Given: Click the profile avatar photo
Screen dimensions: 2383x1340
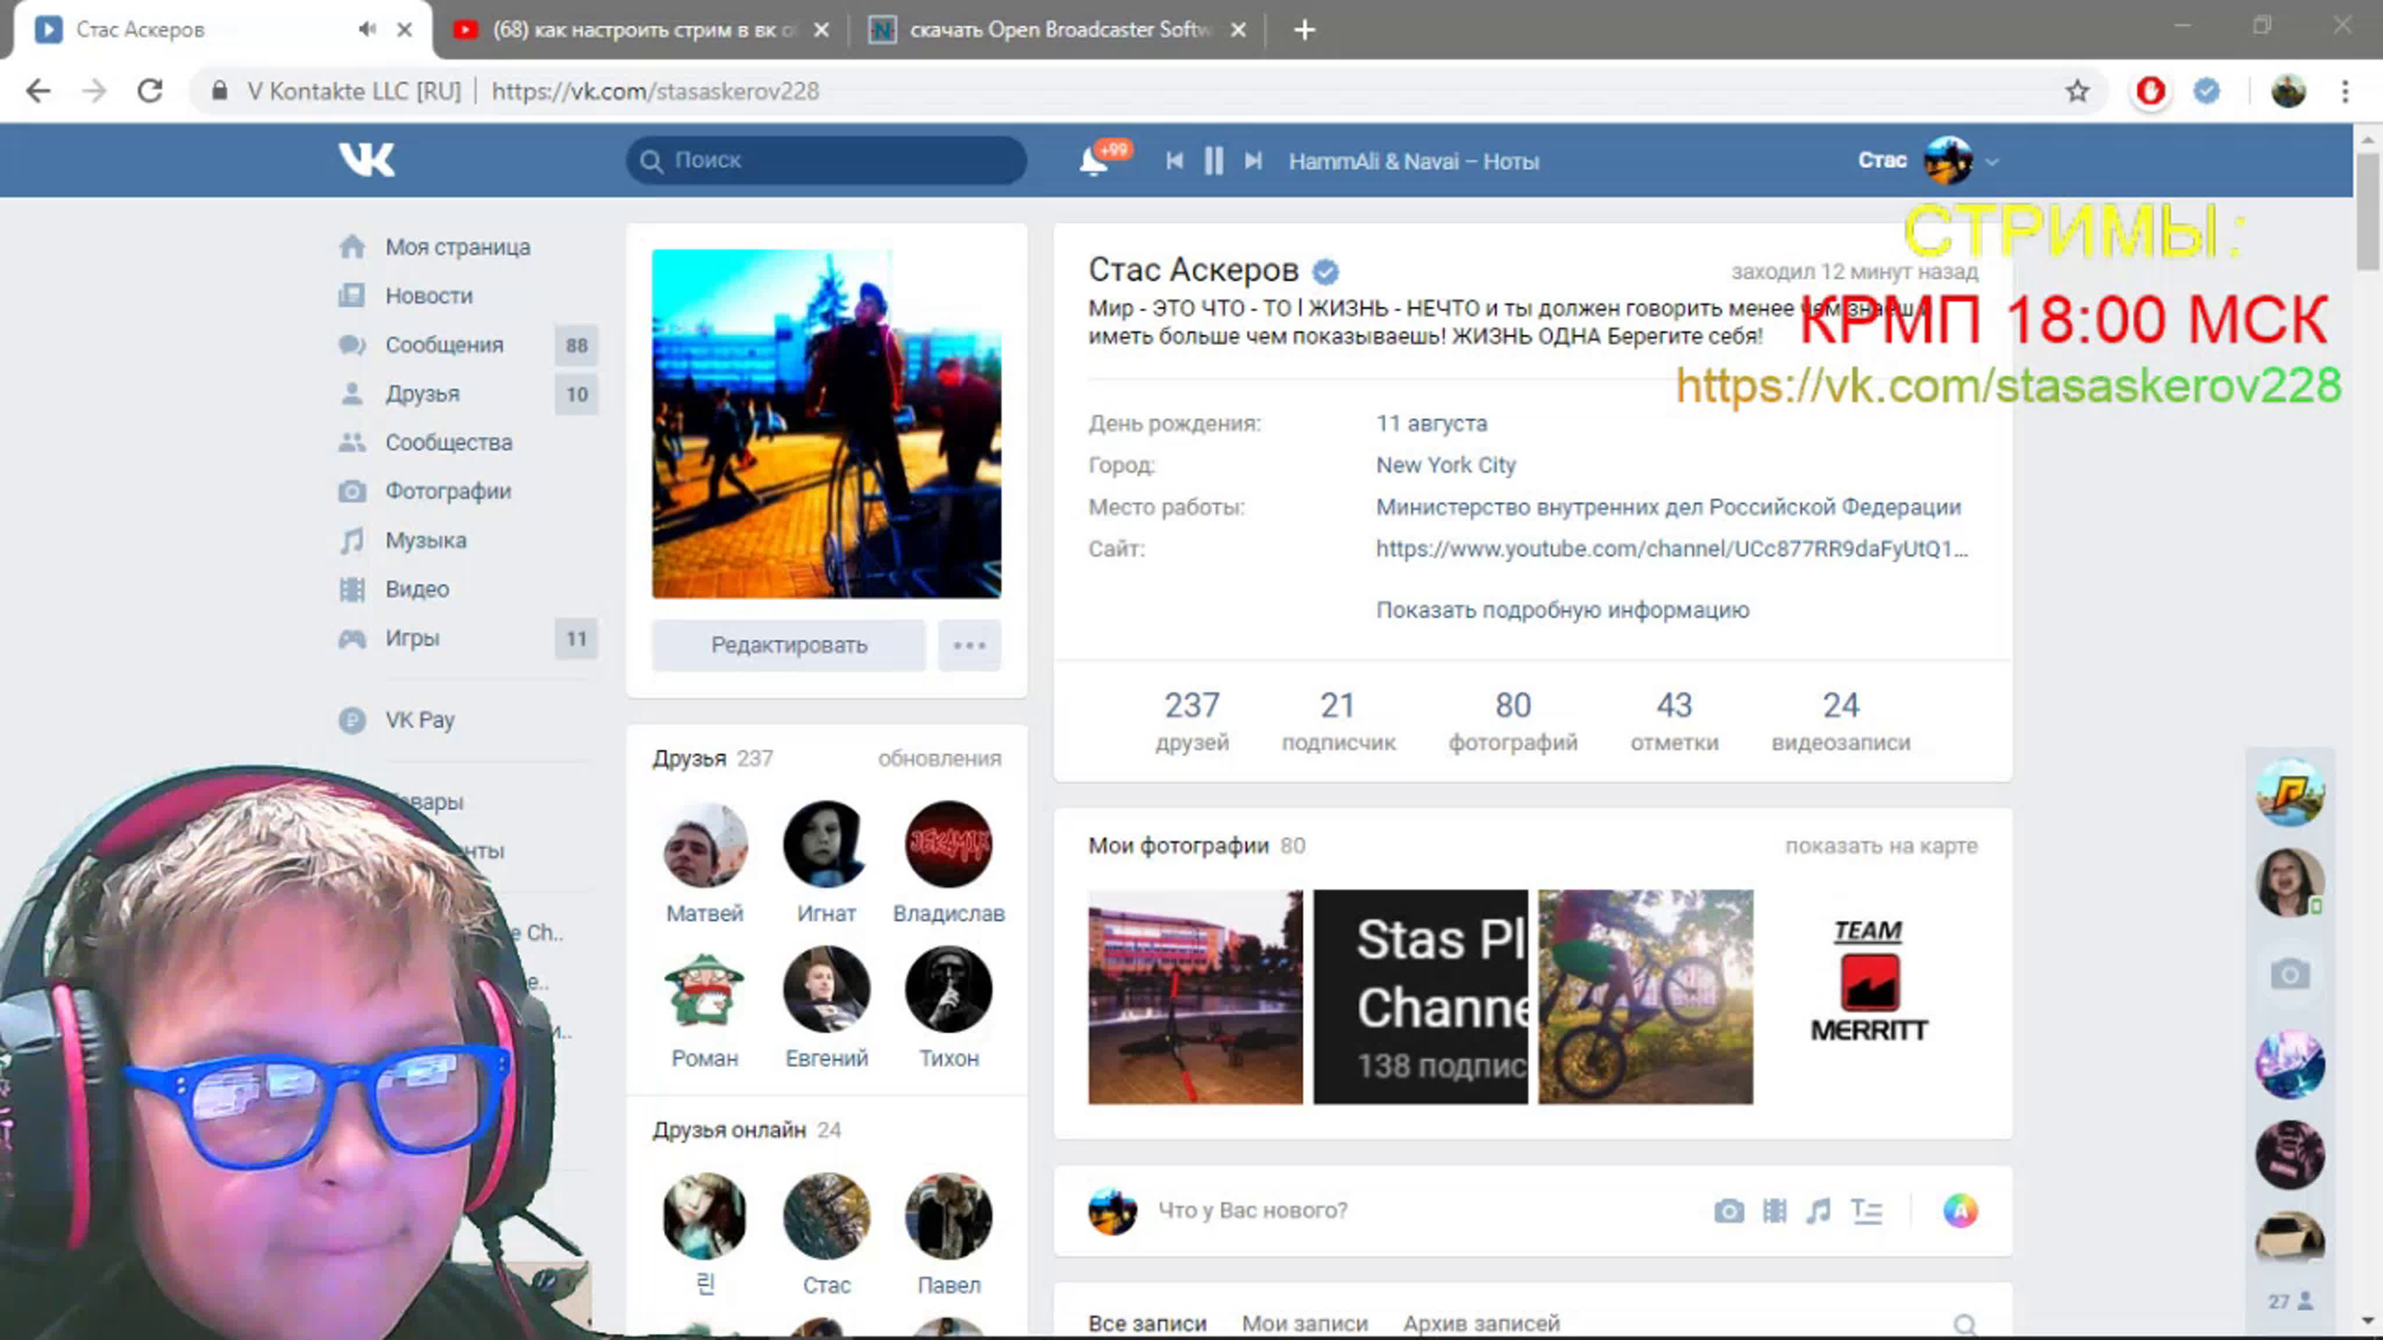Looking at the screenshot, I should (826, 423).
